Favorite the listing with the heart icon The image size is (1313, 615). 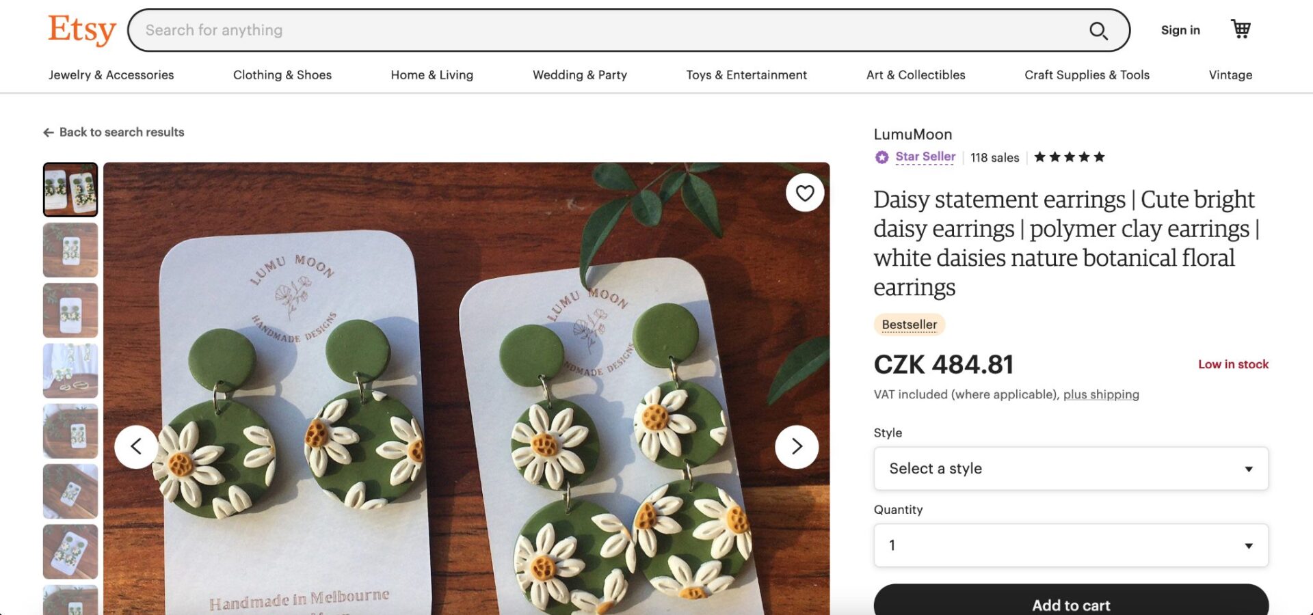[x=804, y=193]
